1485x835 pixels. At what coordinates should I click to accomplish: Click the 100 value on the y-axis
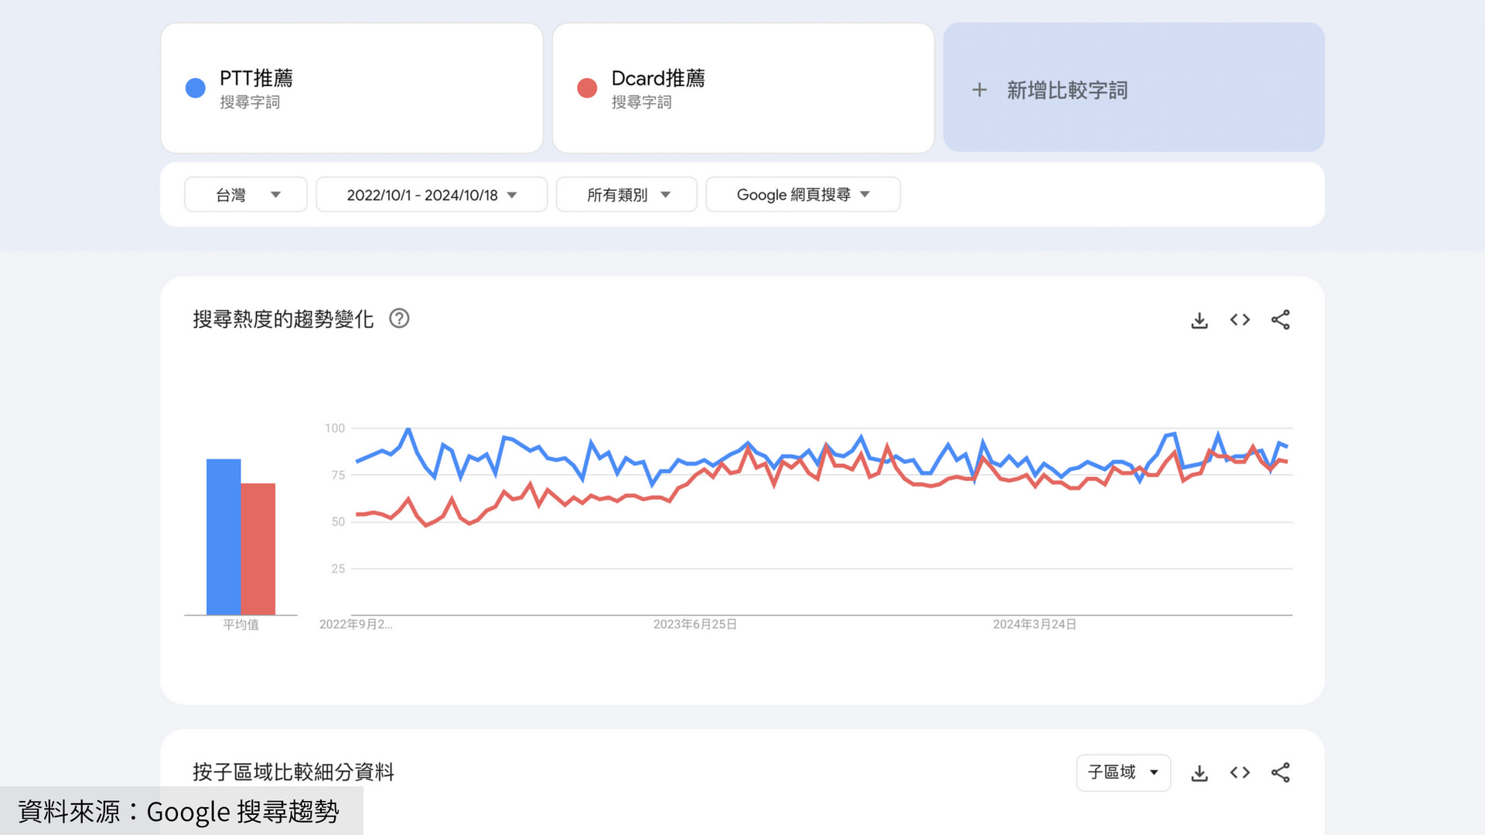pos(335,428)
